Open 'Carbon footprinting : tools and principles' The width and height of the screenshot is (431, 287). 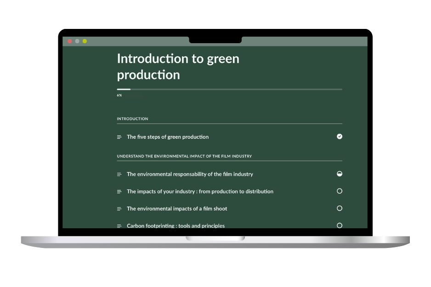pyautogui.click(x=176, y=226)
